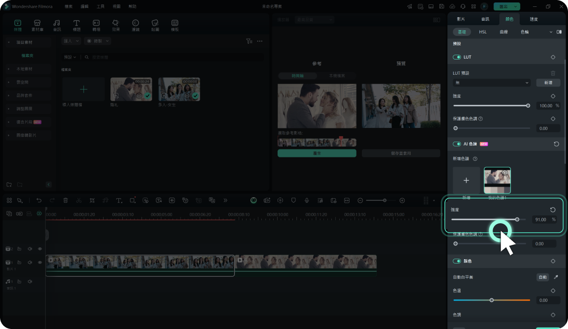The height and width of the screenshot is (329, 568).
Task: Mute video track 1
Action: point(30,263)
